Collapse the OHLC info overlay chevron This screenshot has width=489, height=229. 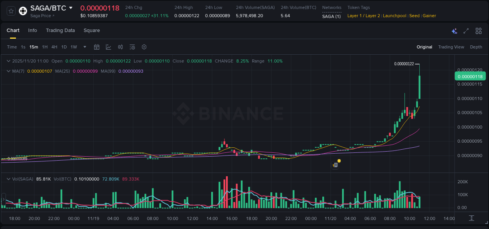pyautogui.click(x=8, y=61)
